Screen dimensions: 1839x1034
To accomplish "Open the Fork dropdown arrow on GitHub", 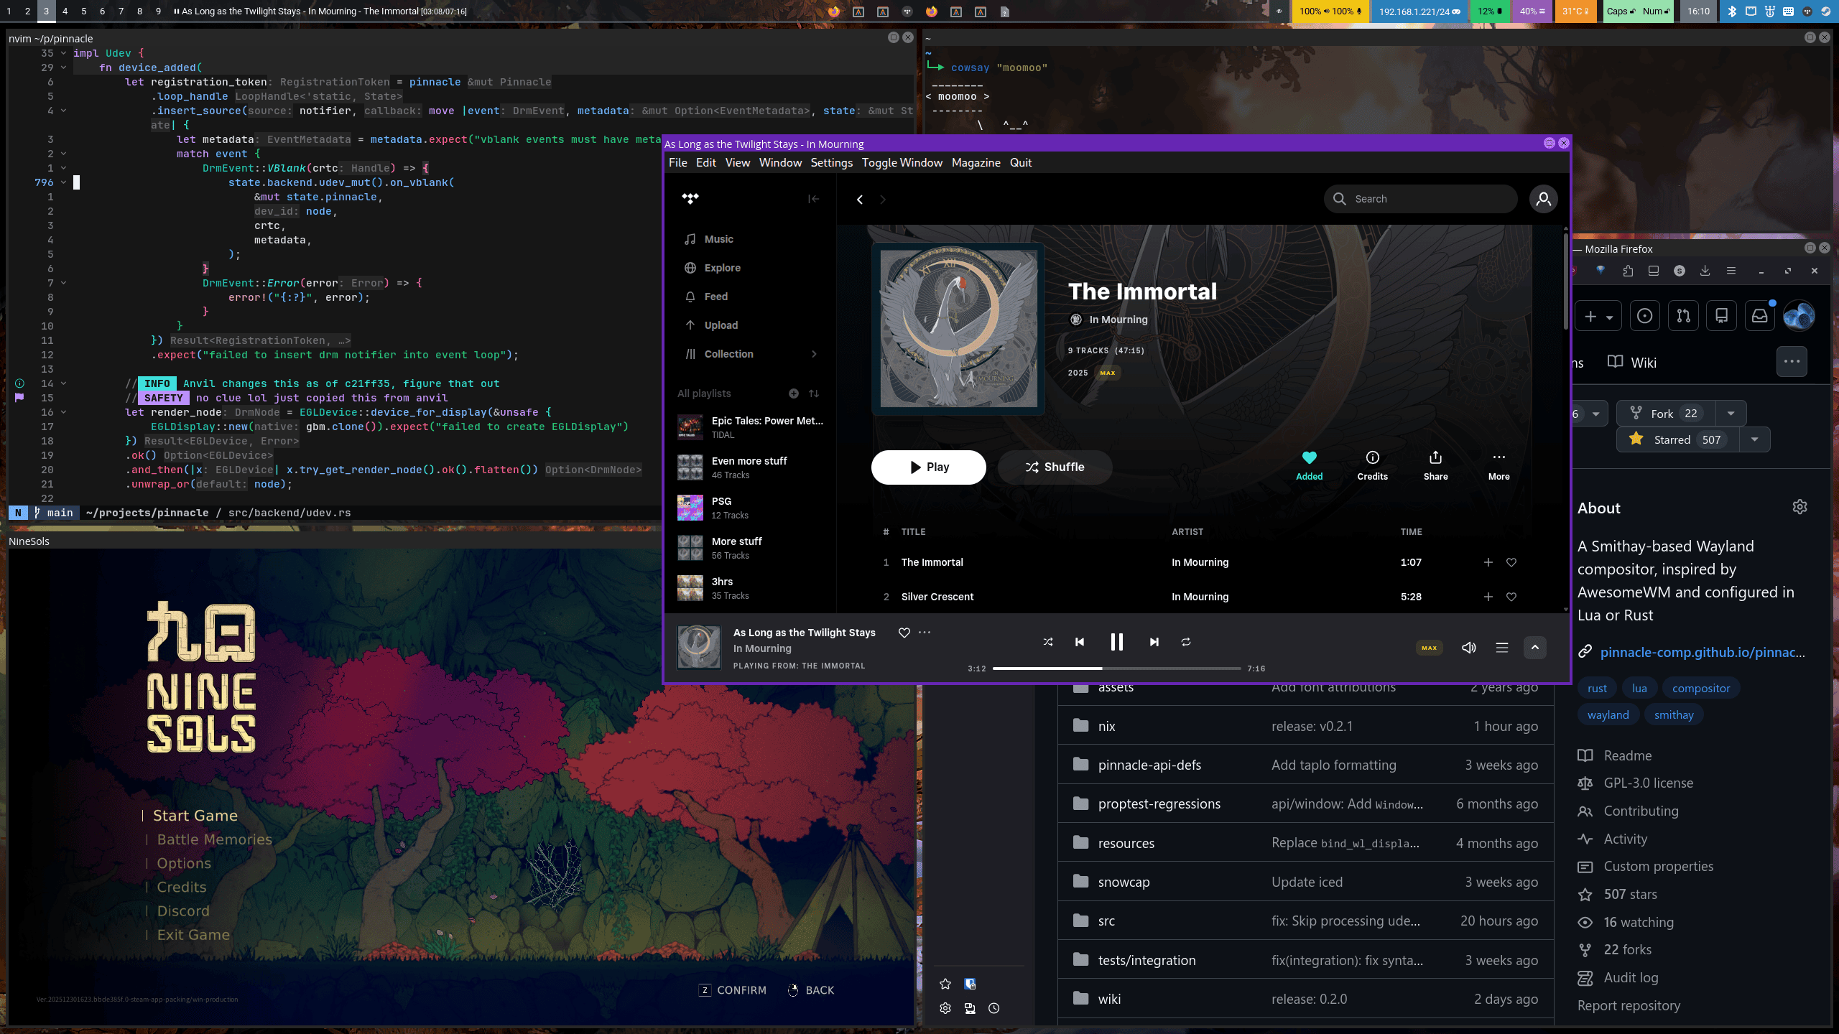I will (x=1731, y=414).
